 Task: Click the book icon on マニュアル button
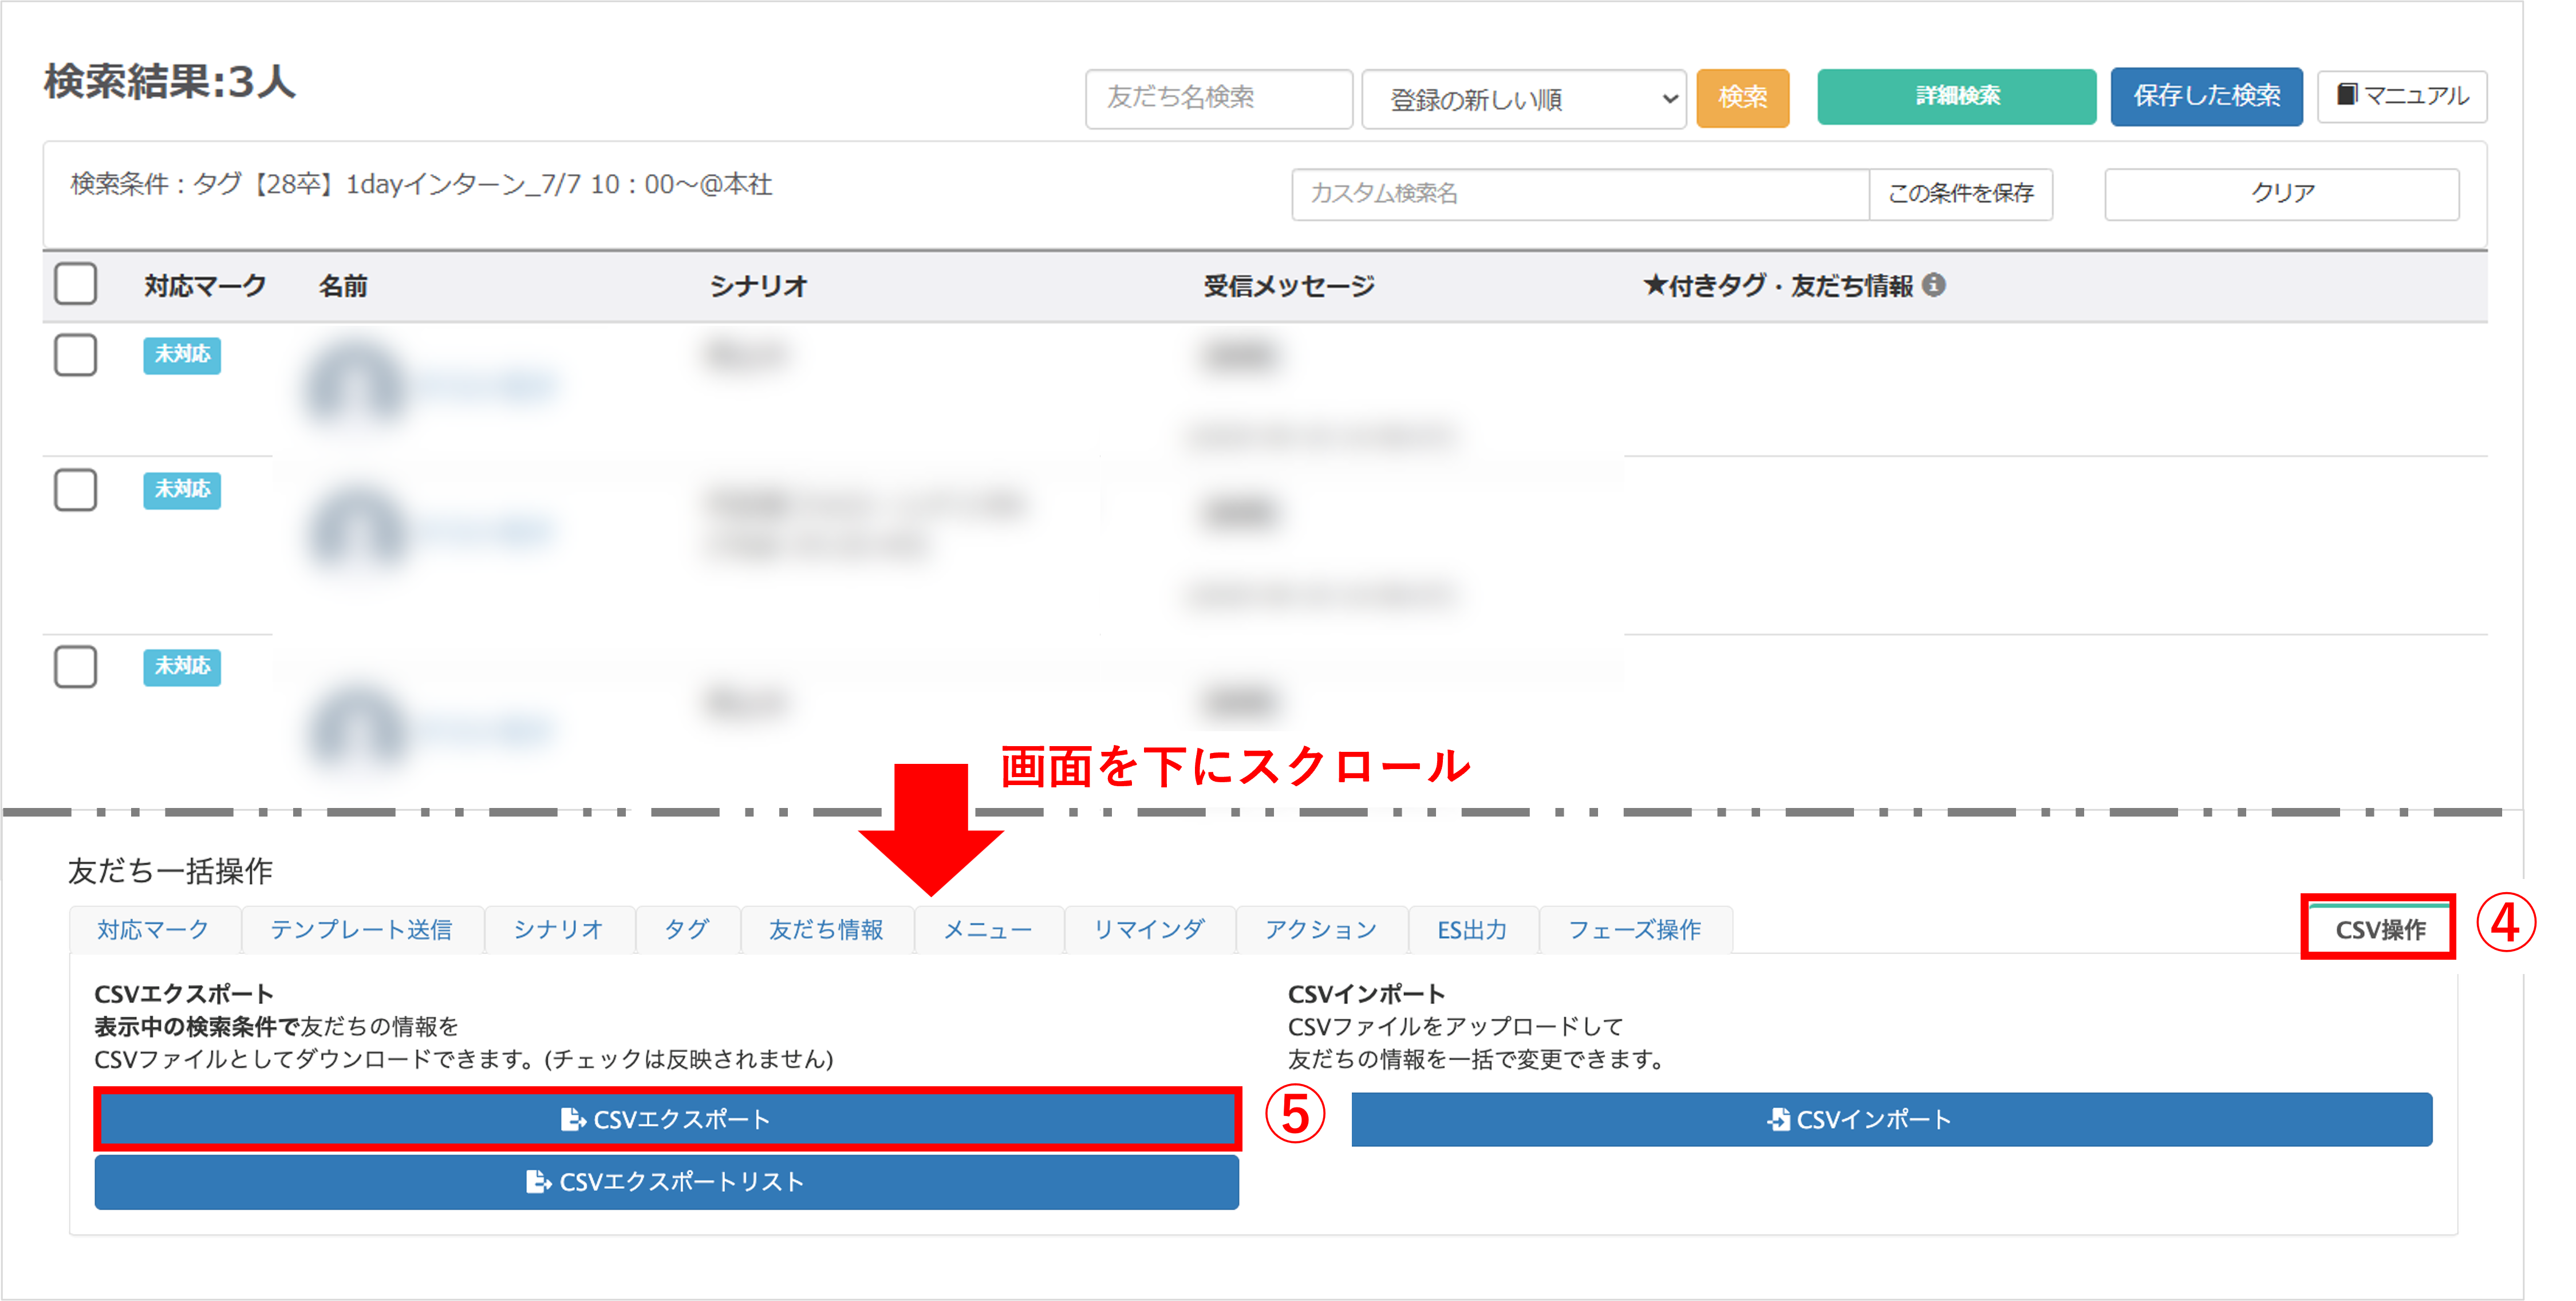(2346, 95)
